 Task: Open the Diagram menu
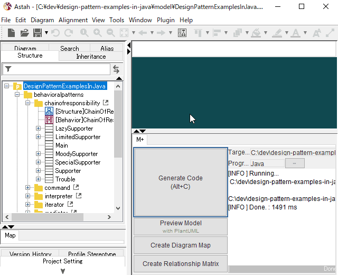pyautogui.click(x=42, y=20)
